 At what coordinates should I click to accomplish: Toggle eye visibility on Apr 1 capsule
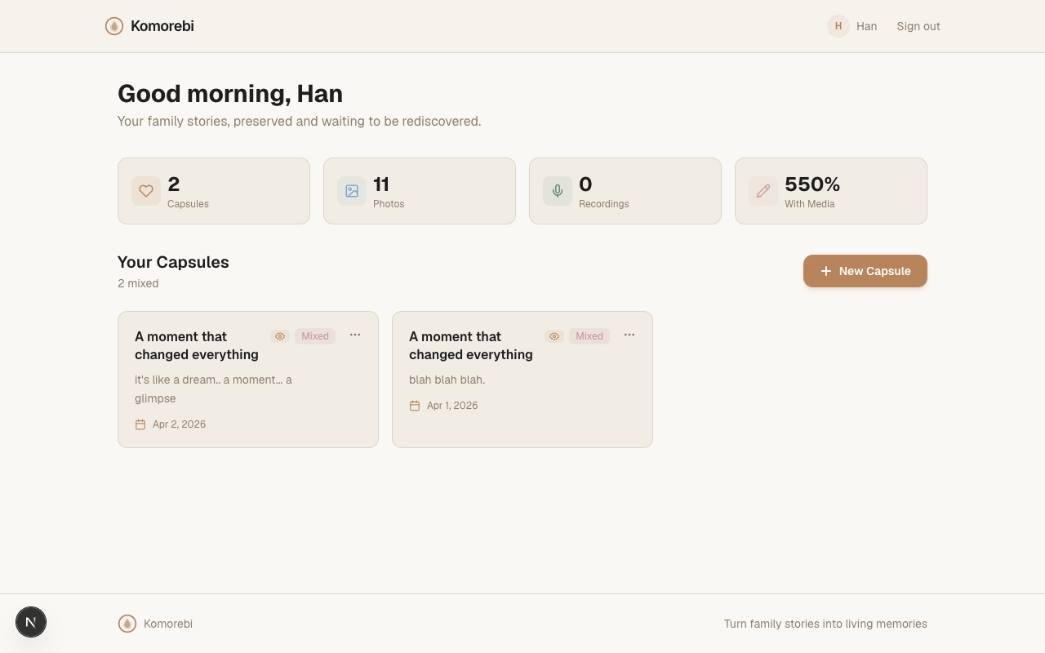click(x=554, y=336)
